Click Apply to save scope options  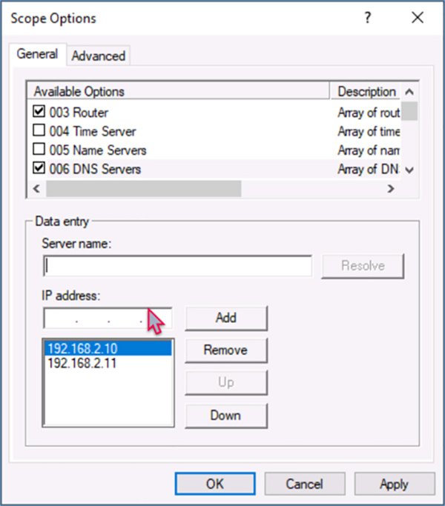click(x=394, y=484)
